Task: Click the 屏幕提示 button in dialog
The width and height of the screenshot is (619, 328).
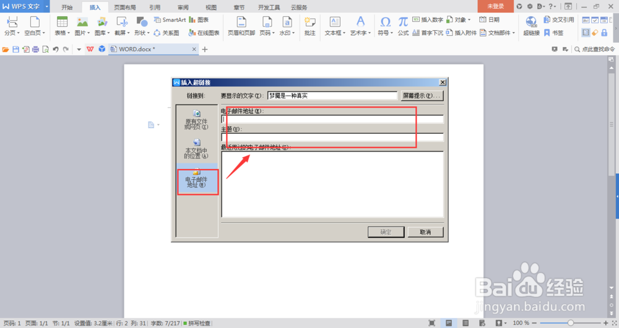Action: pos(422,95)
